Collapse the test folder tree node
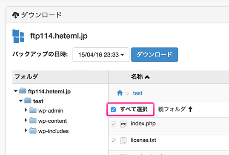The image size is (229, 155). pyautogui.click(x=21, y=101)
